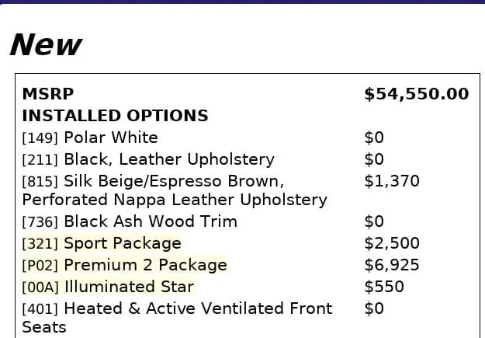Open the highlighted Sport Package link
Image resolution: width=485 pixels, height=338 pixels.
click(x=122, y=243)
